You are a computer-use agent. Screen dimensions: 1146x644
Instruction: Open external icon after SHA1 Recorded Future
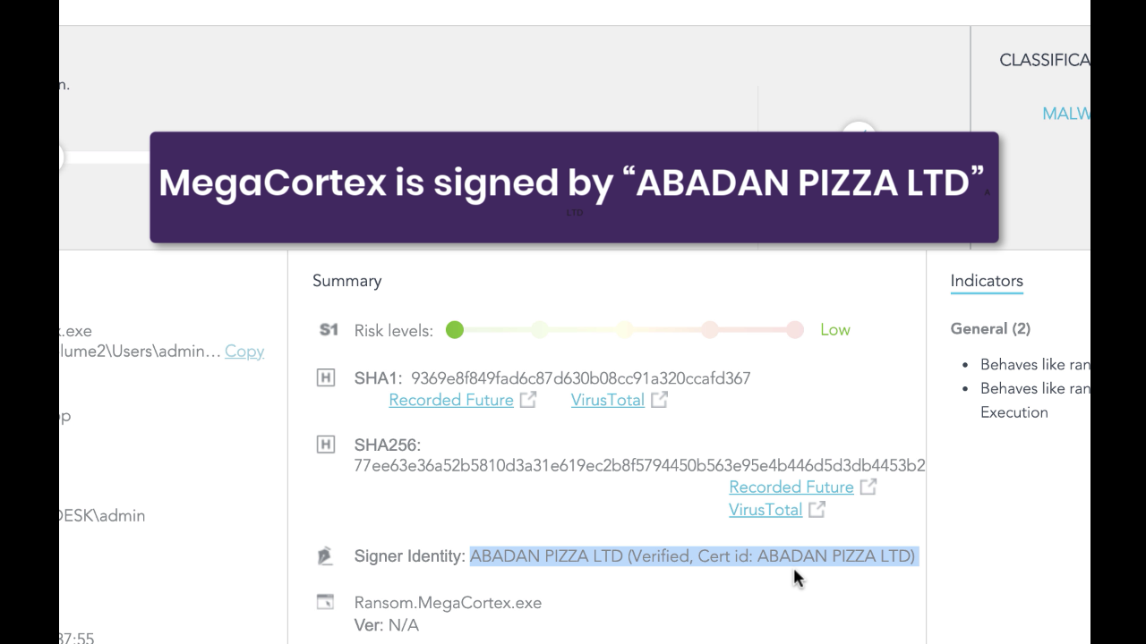tap(528, 400)
